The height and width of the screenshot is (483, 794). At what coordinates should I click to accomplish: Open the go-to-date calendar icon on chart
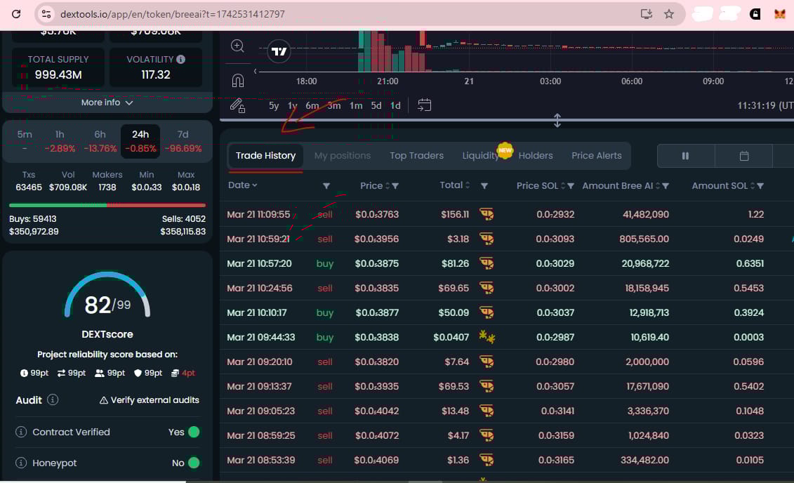point(424,105)
